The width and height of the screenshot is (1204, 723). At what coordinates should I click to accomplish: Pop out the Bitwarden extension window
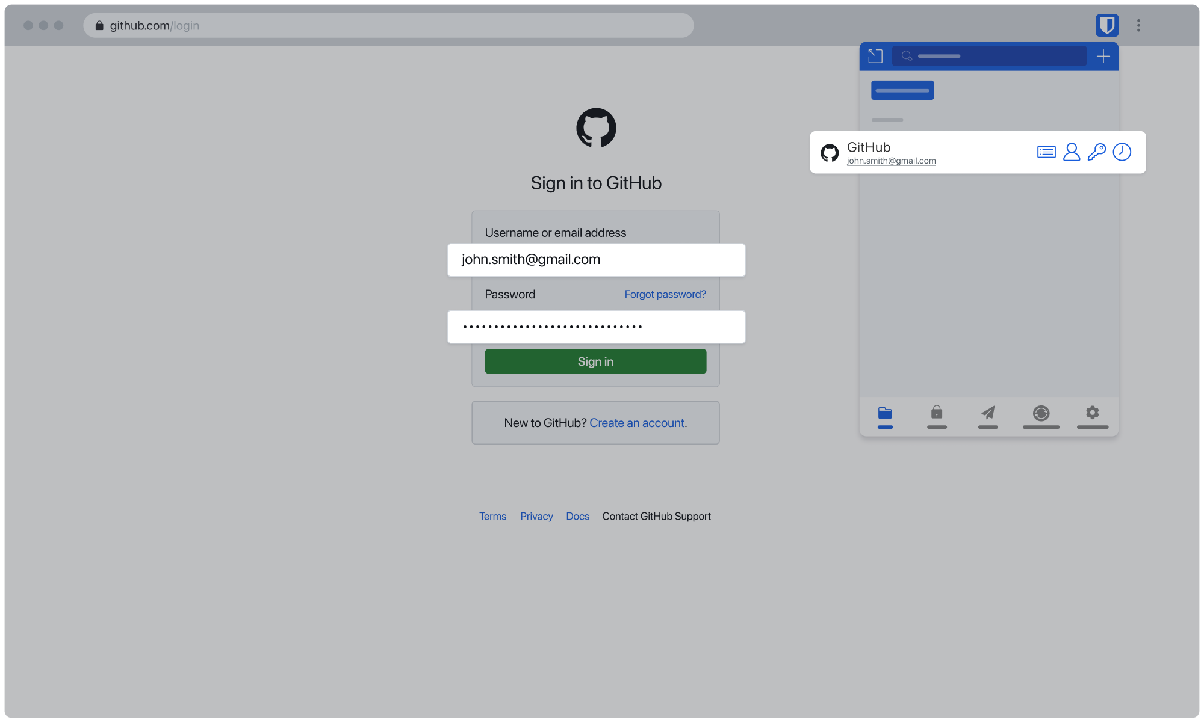pos(875,56)
